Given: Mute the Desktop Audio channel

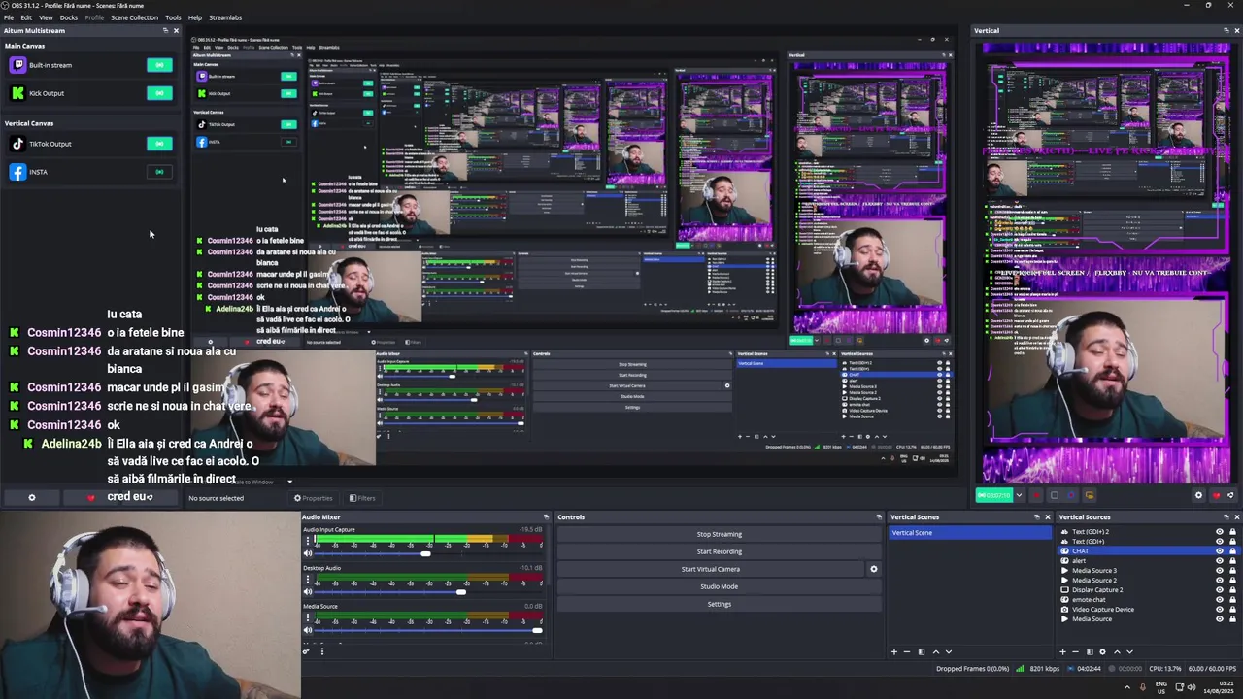Looking at the screenshot, I should click(308, 591).
